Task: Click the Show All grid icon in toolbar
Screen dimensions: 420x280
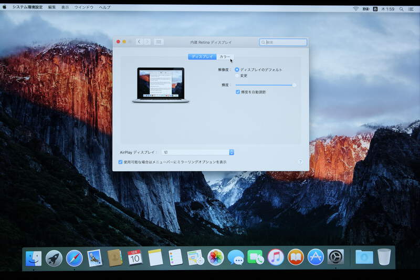Action: tap(159, 42)
